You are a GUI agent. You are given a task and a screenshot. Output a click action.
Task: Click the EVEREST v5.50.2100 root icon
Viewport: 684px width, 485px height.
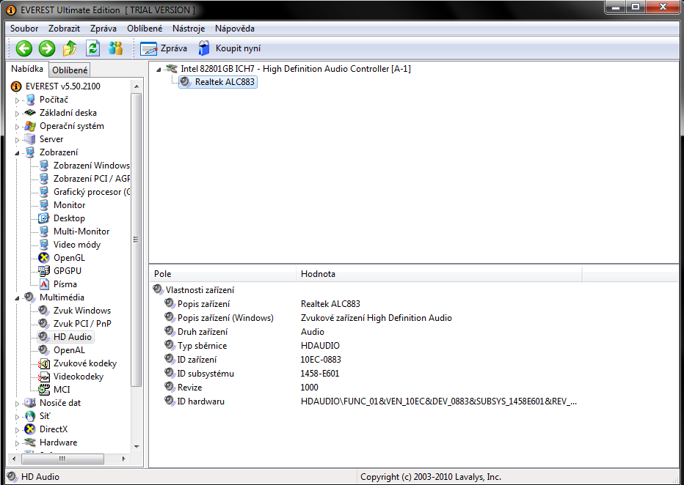pyautogui.click(x=16, y=86)
